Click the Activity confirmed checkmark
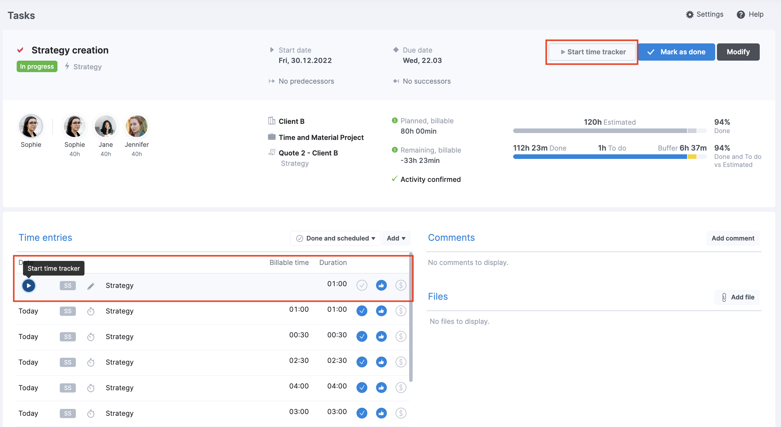 click(x=395, y=179)
